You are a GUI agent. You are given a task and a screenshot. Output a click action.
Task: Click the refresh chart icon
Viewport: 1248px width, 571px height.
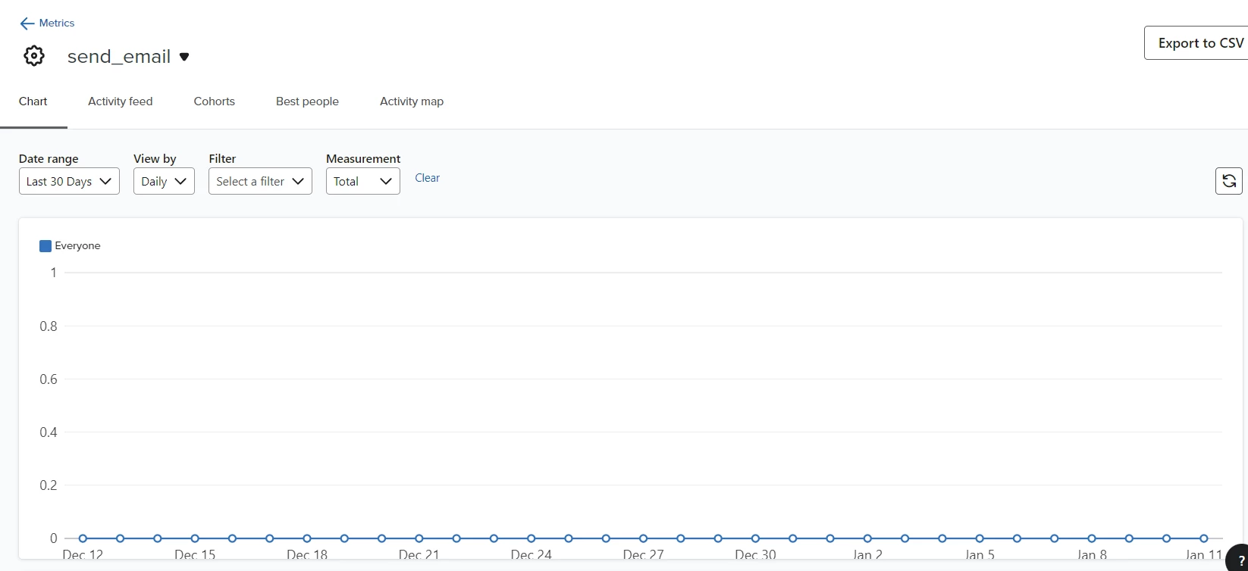1229,181
